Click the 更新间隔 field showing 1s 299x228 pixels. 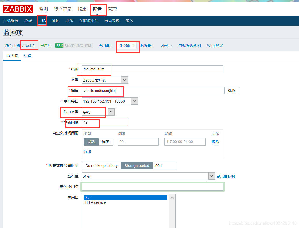pyautogui.click(x=105, y=123)
